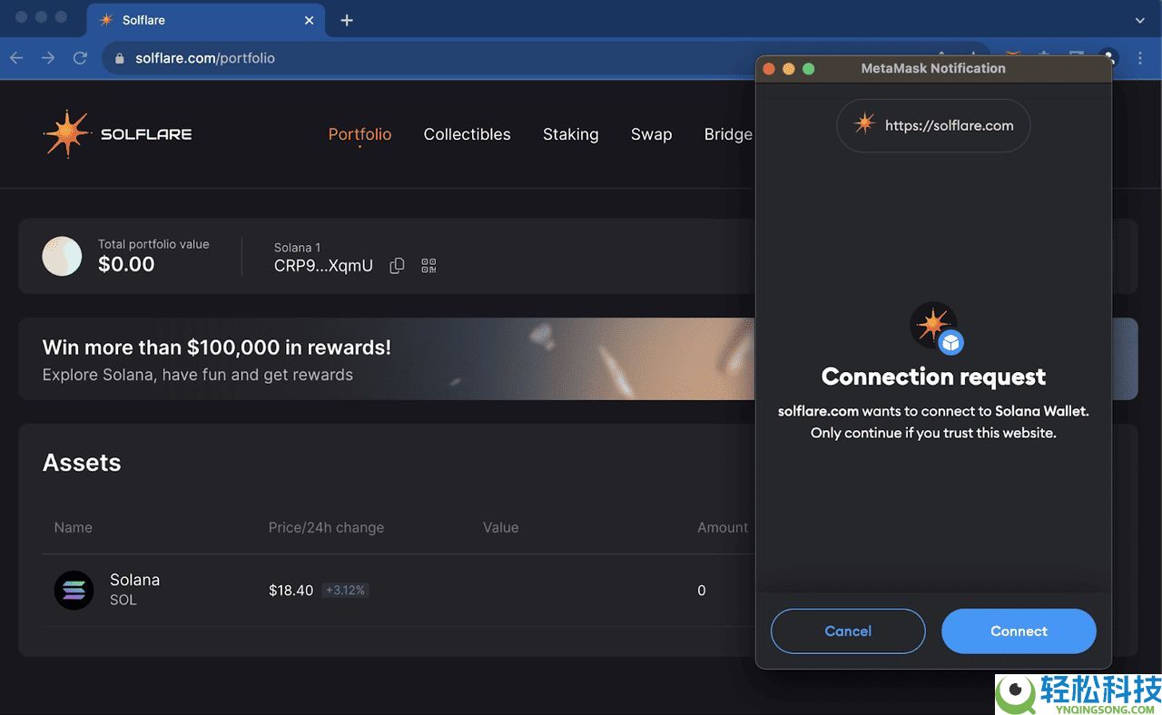Cancel the MetaMask connection request
Image resolution: width=1162 pixels, height=715 pixels.
click(848, 631)
